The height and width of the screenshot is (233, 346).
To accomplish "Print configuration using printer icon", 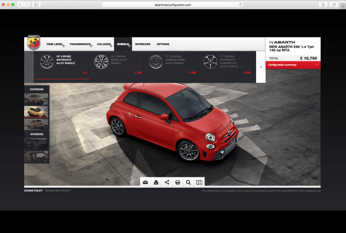I will tap(156, 183).
